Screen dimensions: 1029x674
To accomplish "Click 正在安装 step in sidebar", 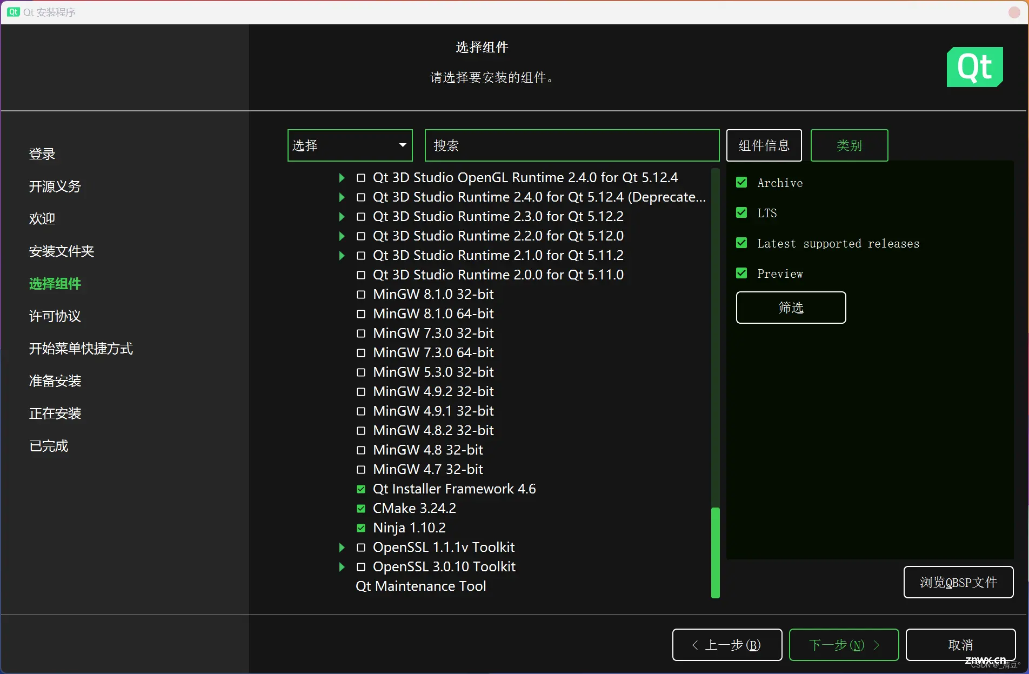I will click(55, 413).
